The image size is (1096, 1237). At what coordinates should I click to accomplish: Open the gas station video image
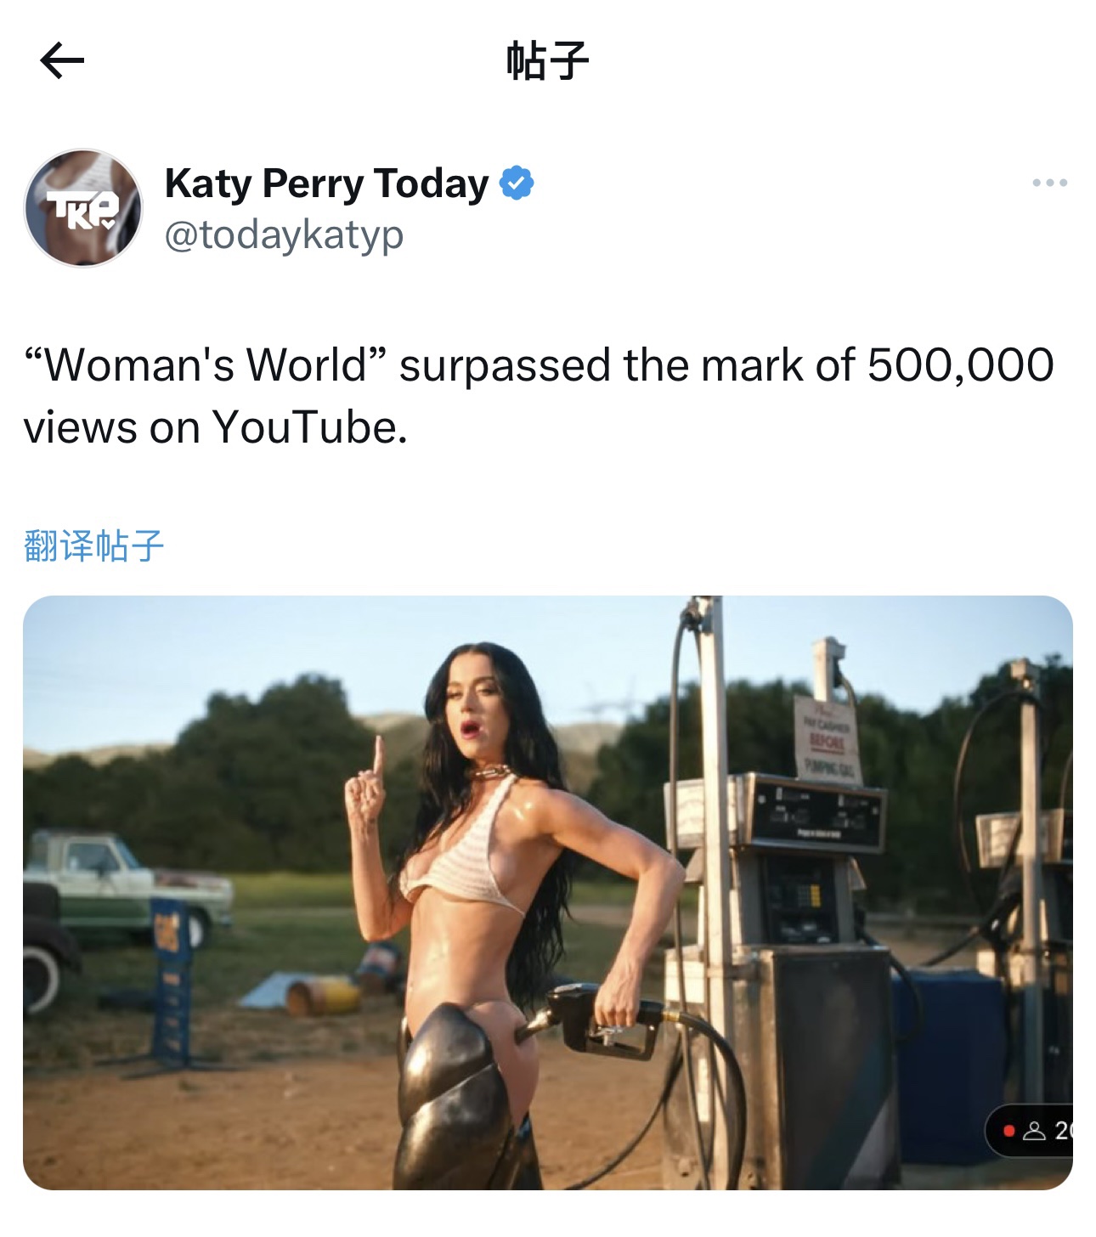click(547, 893)
